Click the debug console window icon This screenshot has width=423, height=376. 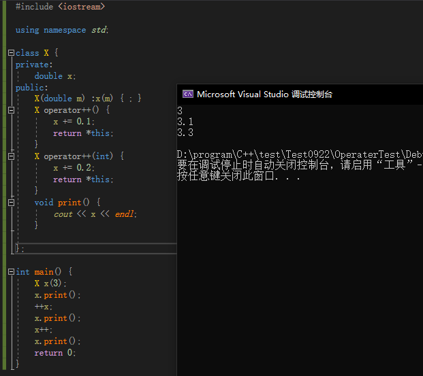pyautogui.click(x=188, y=94)
